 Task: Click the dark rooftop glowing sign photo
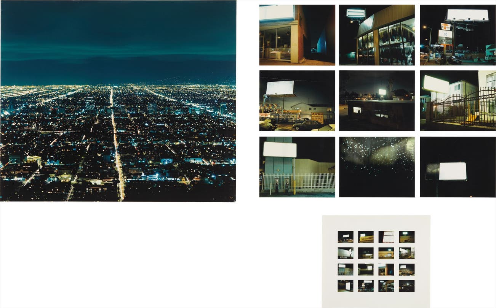(377, 100)
